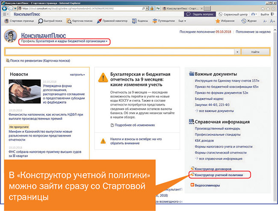The width and height of the screenshot is (278, 211).
Task: Click the refresh icon in address bar
Action: point(158,8)
